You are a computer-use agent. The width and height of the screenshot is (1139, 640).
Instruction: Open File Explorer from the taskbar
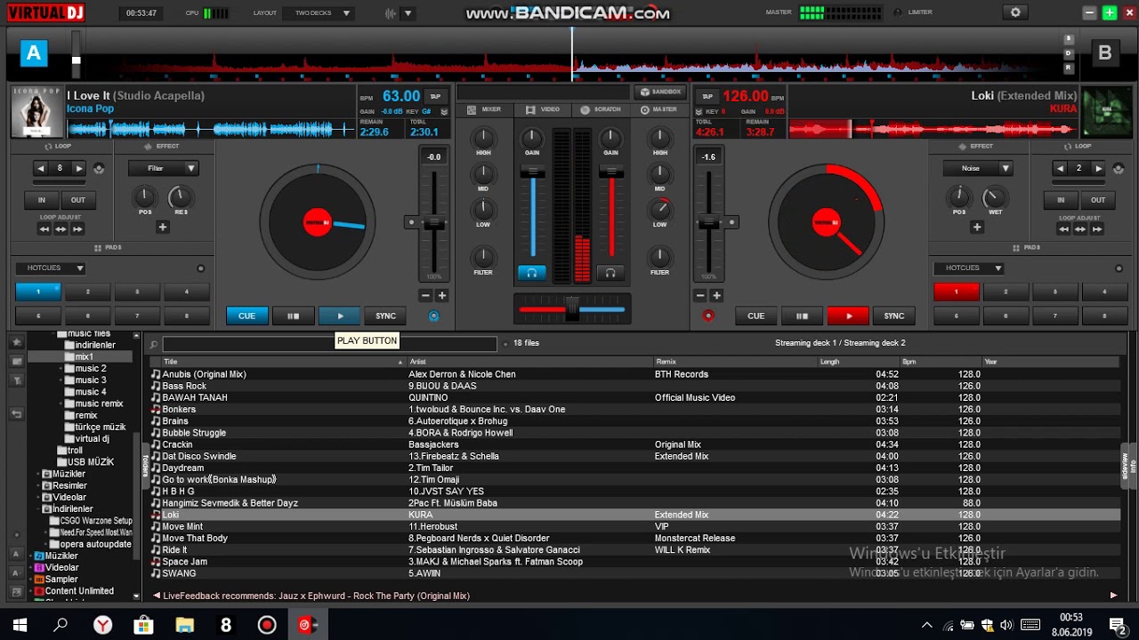(184, 625)
